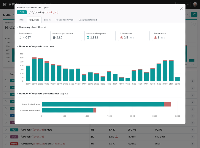This screenshot has width=200, height=148.
Task: Close the endpoint details dialog
Action: (x=181, y=9)
